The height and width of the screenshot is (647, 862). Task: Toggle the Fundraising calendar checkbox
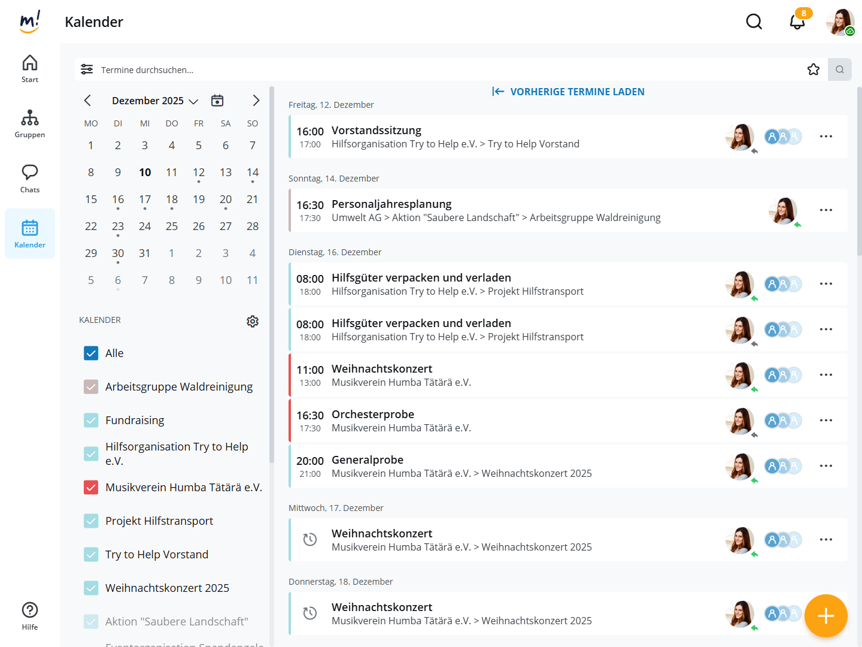point(91,421)
